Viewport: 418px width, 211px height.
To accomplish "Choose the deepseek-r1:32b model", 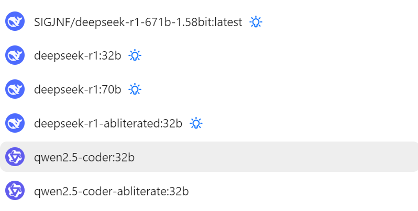I will point(78,56).
